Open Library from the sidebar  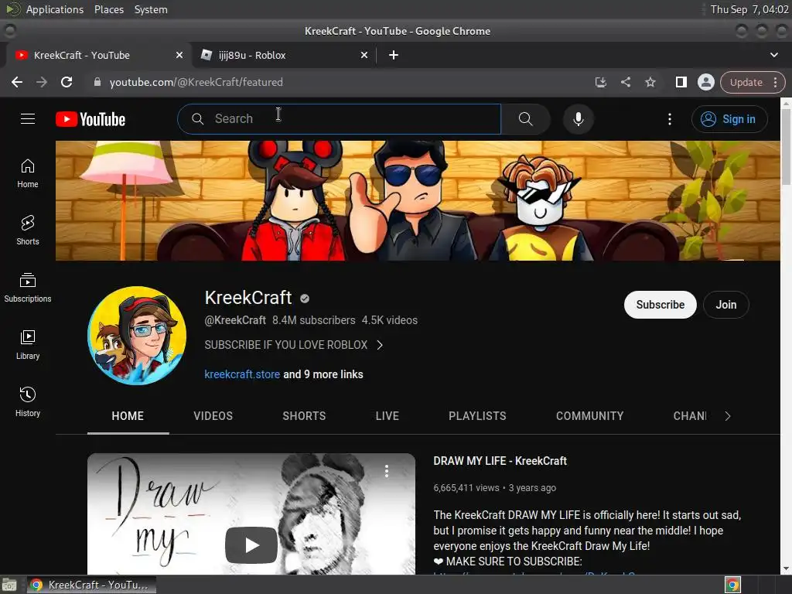[x=28, y=344]
